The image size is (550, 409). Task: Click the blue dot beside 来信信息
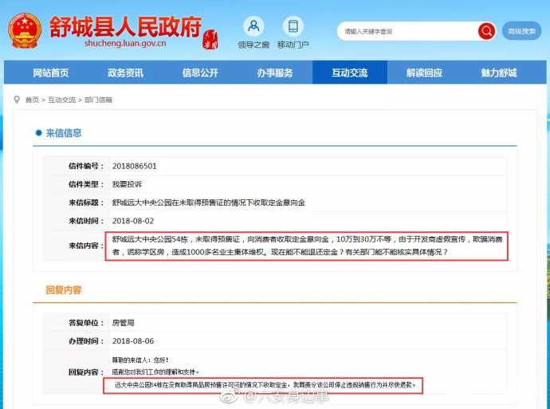point(37,133)
